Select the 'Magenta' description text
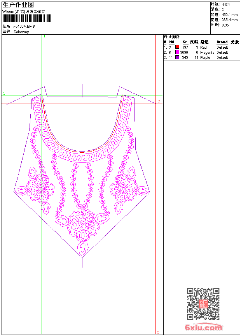This screenshot has width=241, height=335. point(207,52)
